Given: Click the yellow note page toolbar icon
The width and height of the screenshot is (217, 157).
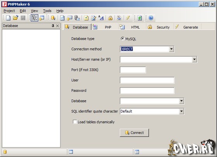Looking at the screenshot, I should [86, 18].
